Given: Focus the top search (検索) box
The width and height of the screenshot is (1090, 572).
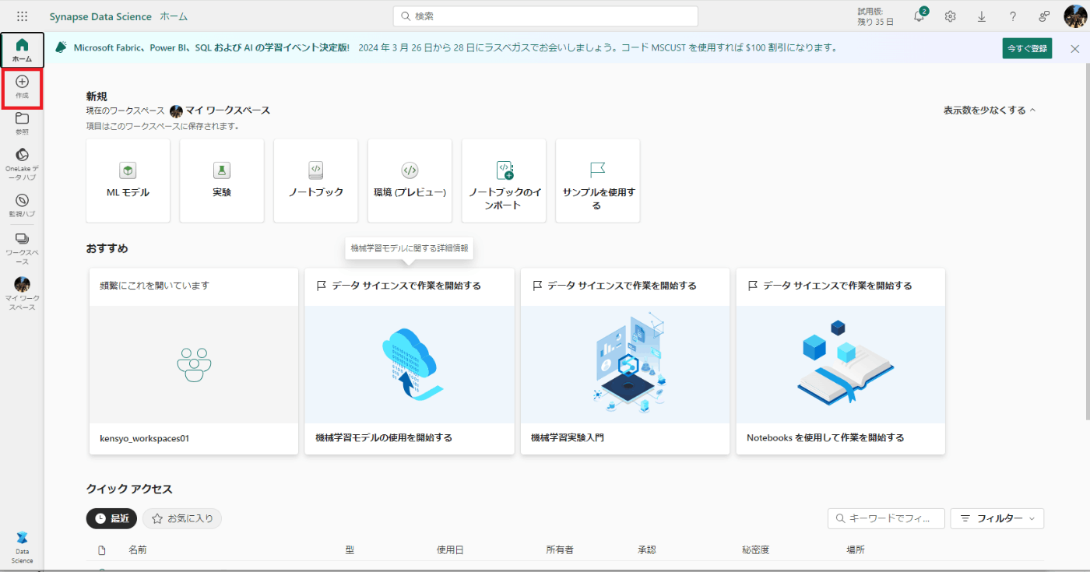Looking at the screenshot, I should point(546,16).
